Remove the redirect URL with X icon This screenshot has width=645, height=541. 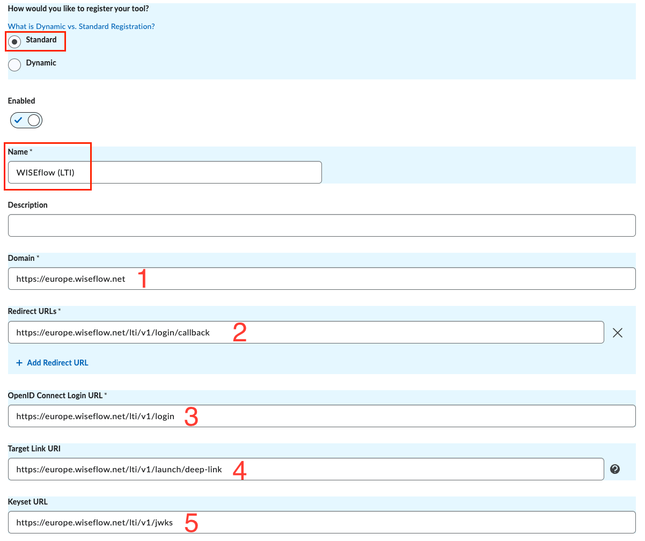[618, 333]
